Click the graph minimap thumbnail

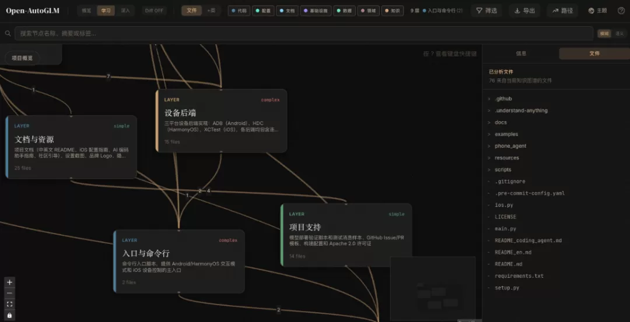(433, 288)
